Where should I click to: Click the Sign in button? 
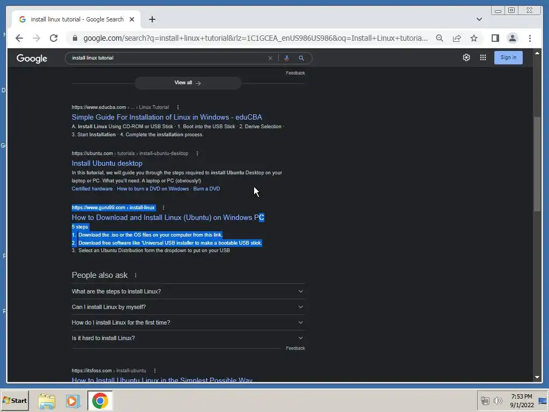(508, 57)
